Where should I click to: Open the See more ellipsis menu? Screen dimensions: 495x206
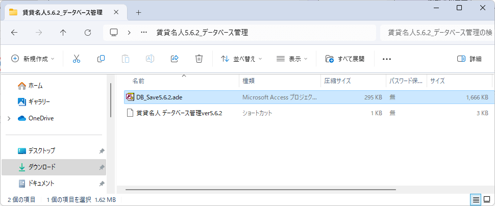[386, 59]
